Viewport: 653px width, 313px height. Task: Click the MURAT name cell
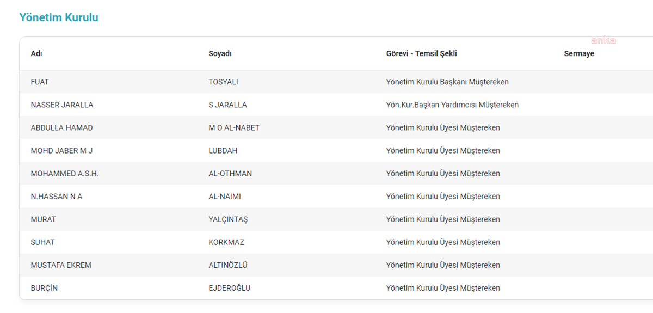(44, 219)
